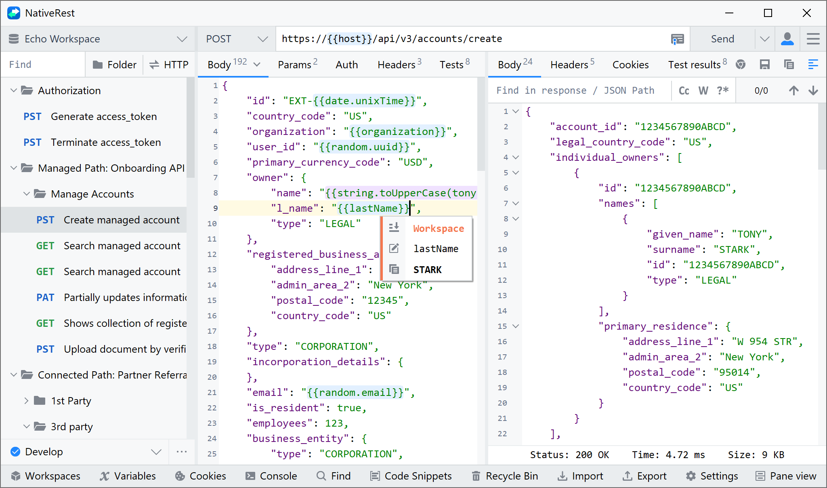This screenshot has height=488, width=827.
Task: Click the response format lines icon
Action: point(813,65)
